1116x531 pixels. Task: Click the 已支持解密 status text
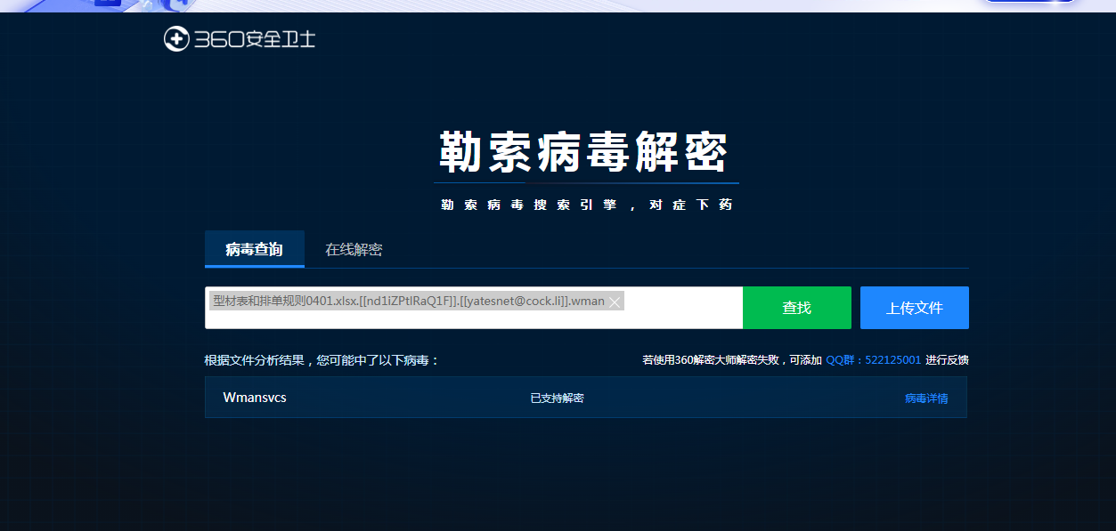coord(558,398)
